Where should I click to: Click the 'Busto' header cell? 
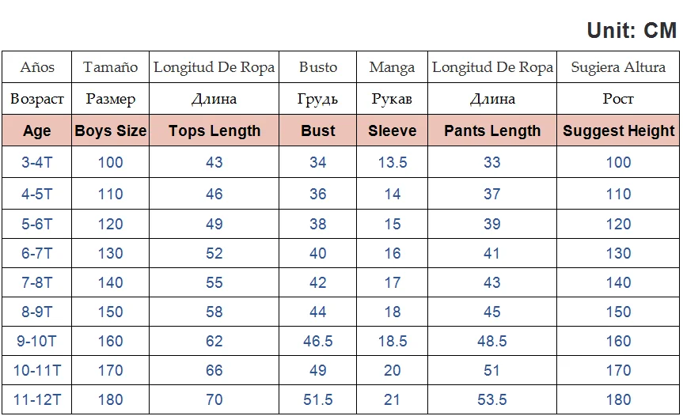tap(318, 67)
